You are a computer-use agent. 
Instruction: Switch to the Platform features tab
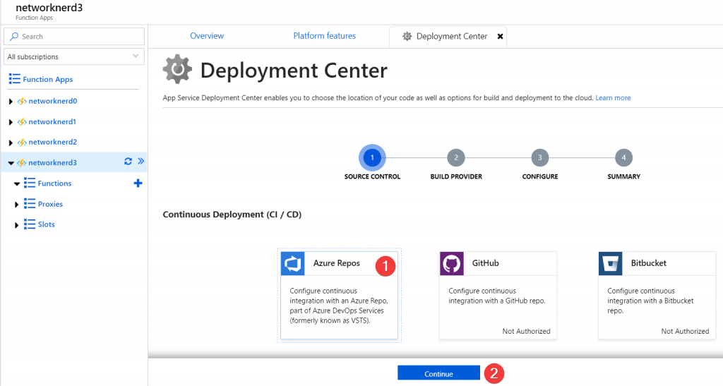[325, 35]
